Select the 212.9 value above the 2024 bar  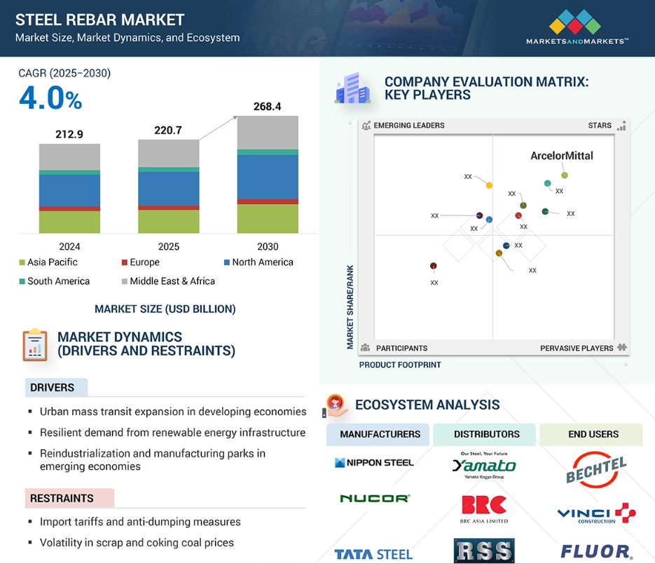coord(69,134)
